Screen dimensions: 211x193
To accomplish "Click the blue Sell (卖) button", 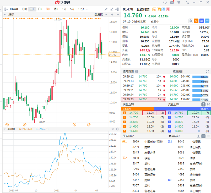I will (x=202, y=21).
